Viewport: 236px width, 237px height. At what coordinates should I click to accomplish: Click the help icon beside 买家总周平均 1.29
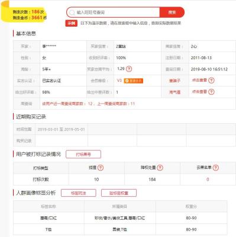[x=129, y=69]
